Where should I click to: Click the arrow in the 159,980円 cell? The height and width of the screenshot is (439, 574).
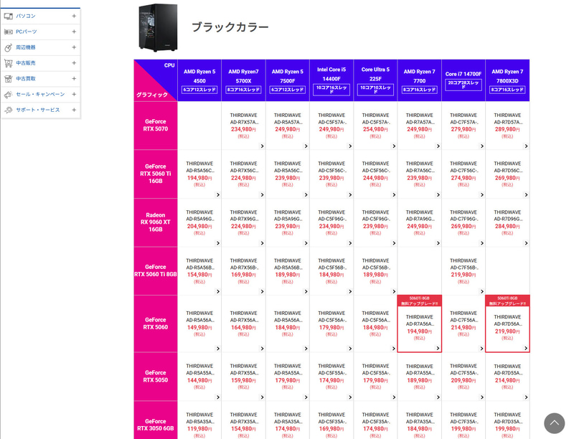point(262,397)
